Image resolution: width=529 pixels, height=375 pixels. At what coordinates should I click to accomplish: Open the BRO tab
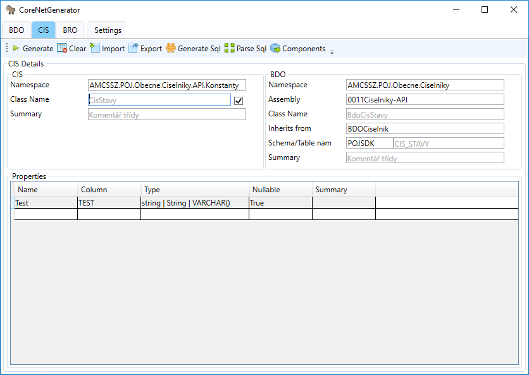[70, 30]
